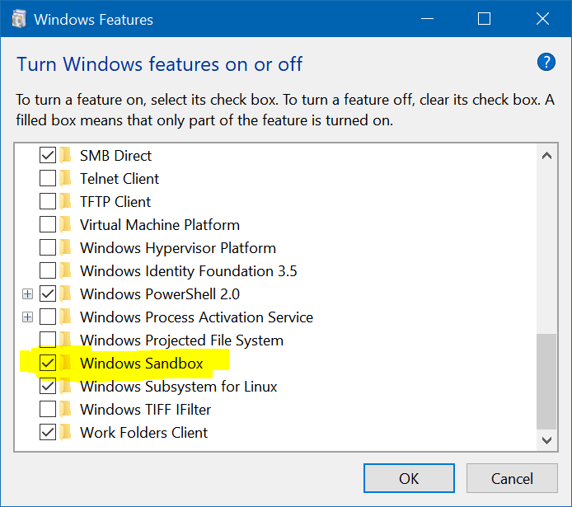Disable Windows Subsystem for Linux checkbox
Image resolution: width=572 pixels, height=507 pixels.
click(x=48, y=386)
